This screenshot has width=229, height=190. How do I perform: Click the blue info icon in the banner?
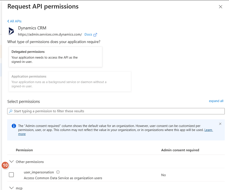(14, 126)
